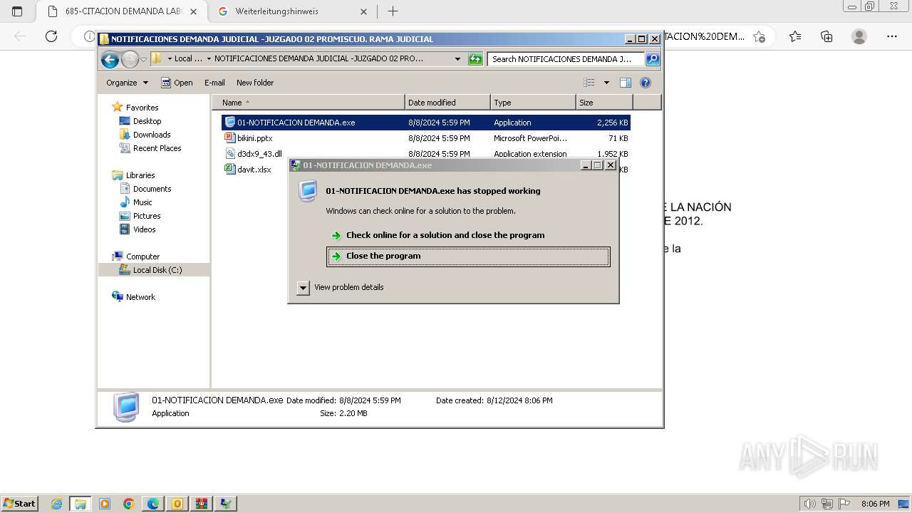Click the search magnifier icon in Explorer
The image size is (912, 513).
(652, 59)
